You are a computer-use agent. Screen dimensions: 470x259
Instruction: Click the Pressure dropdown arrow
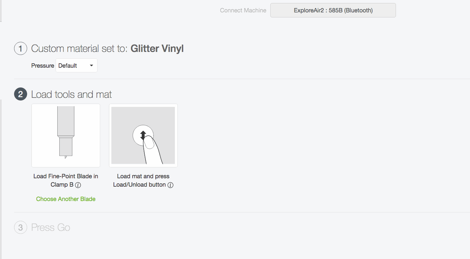click(x=91, y=66)
